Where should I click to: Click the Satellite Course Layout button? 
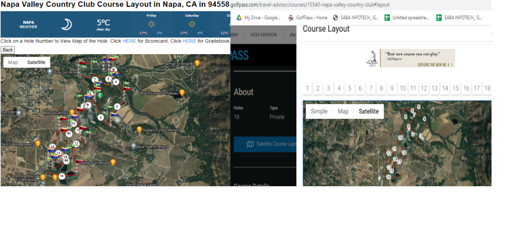(x=265, y=144)
